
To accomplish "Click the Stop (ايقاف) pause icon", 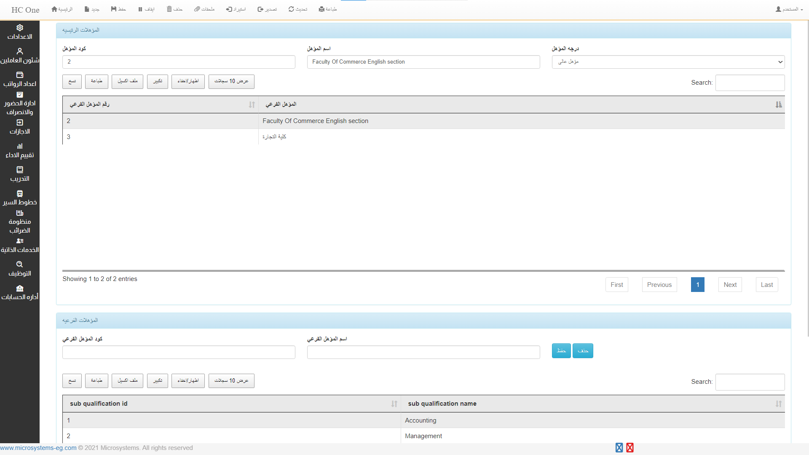I will (146, 9).
